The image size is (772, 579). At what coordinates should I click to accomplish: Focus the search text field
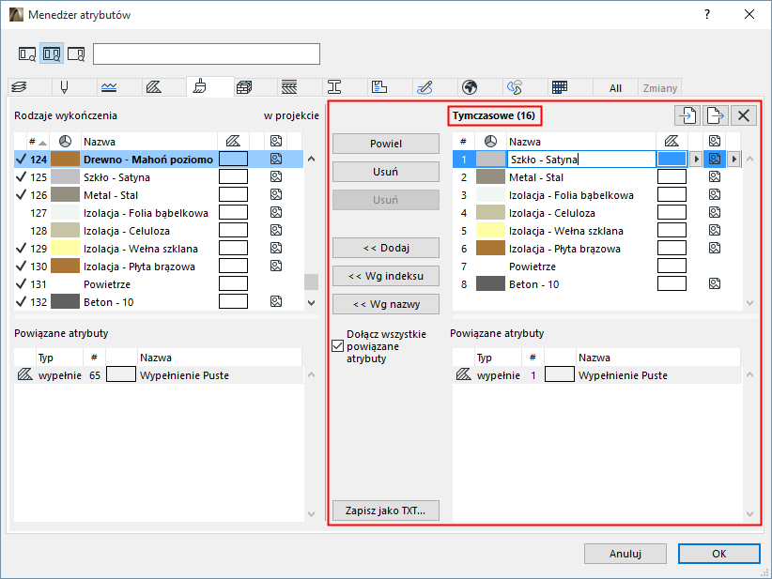coord(207,53)
